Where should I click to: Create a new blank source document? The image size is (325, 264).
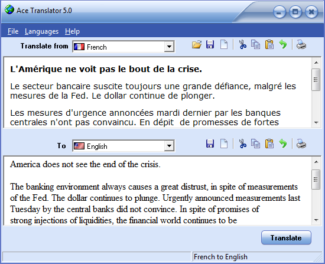tap(224, 44)
